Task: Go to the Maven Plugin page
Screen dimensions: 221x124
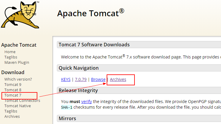Action: [17, 63]
